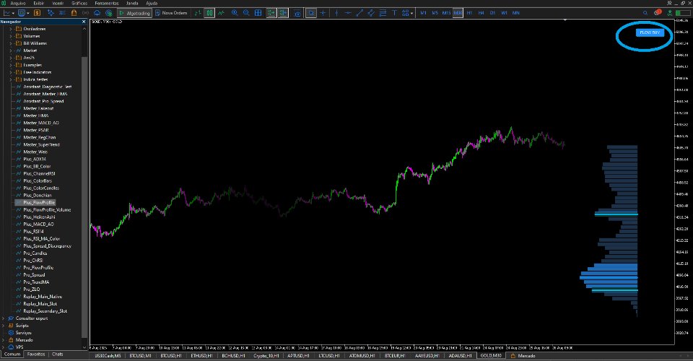The image size is (693, 361).
Task: Toggle chart shift
Action: tap(283, 13)
